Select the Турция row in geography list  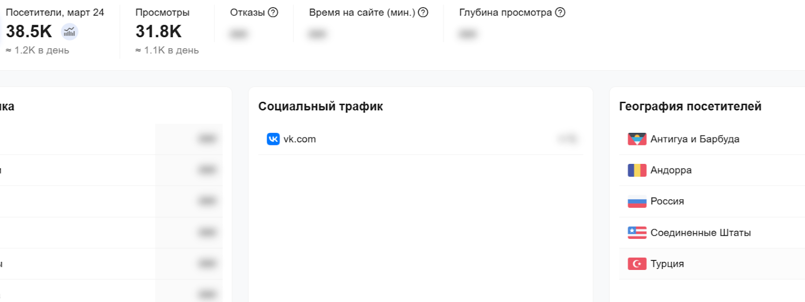pos(668,263)
